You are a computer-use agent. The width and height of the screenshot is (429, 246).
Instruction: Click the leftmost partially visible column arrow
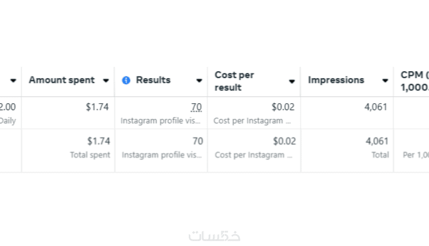[x=13, y=81]
